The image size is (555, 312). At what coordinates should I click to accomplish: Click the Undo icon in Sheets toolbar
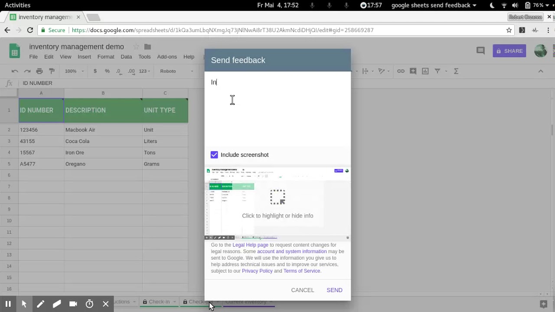pos(15,71)
